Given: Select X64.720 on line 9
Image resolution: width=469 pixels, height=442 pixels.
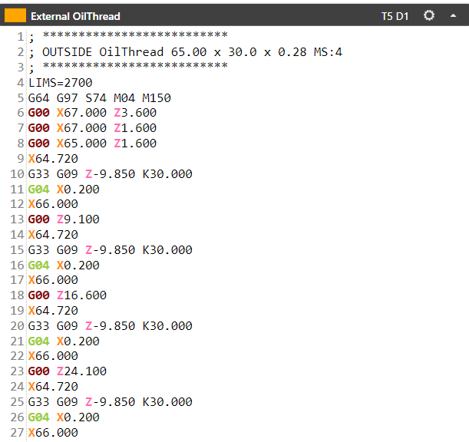Looking at the screenshot, I should pos(53,159).
